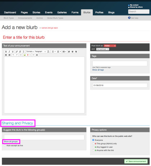Viewport: 151px width, 166px height.
Task: Open Blurb Types submenu
Action: (x=9, y=18)
